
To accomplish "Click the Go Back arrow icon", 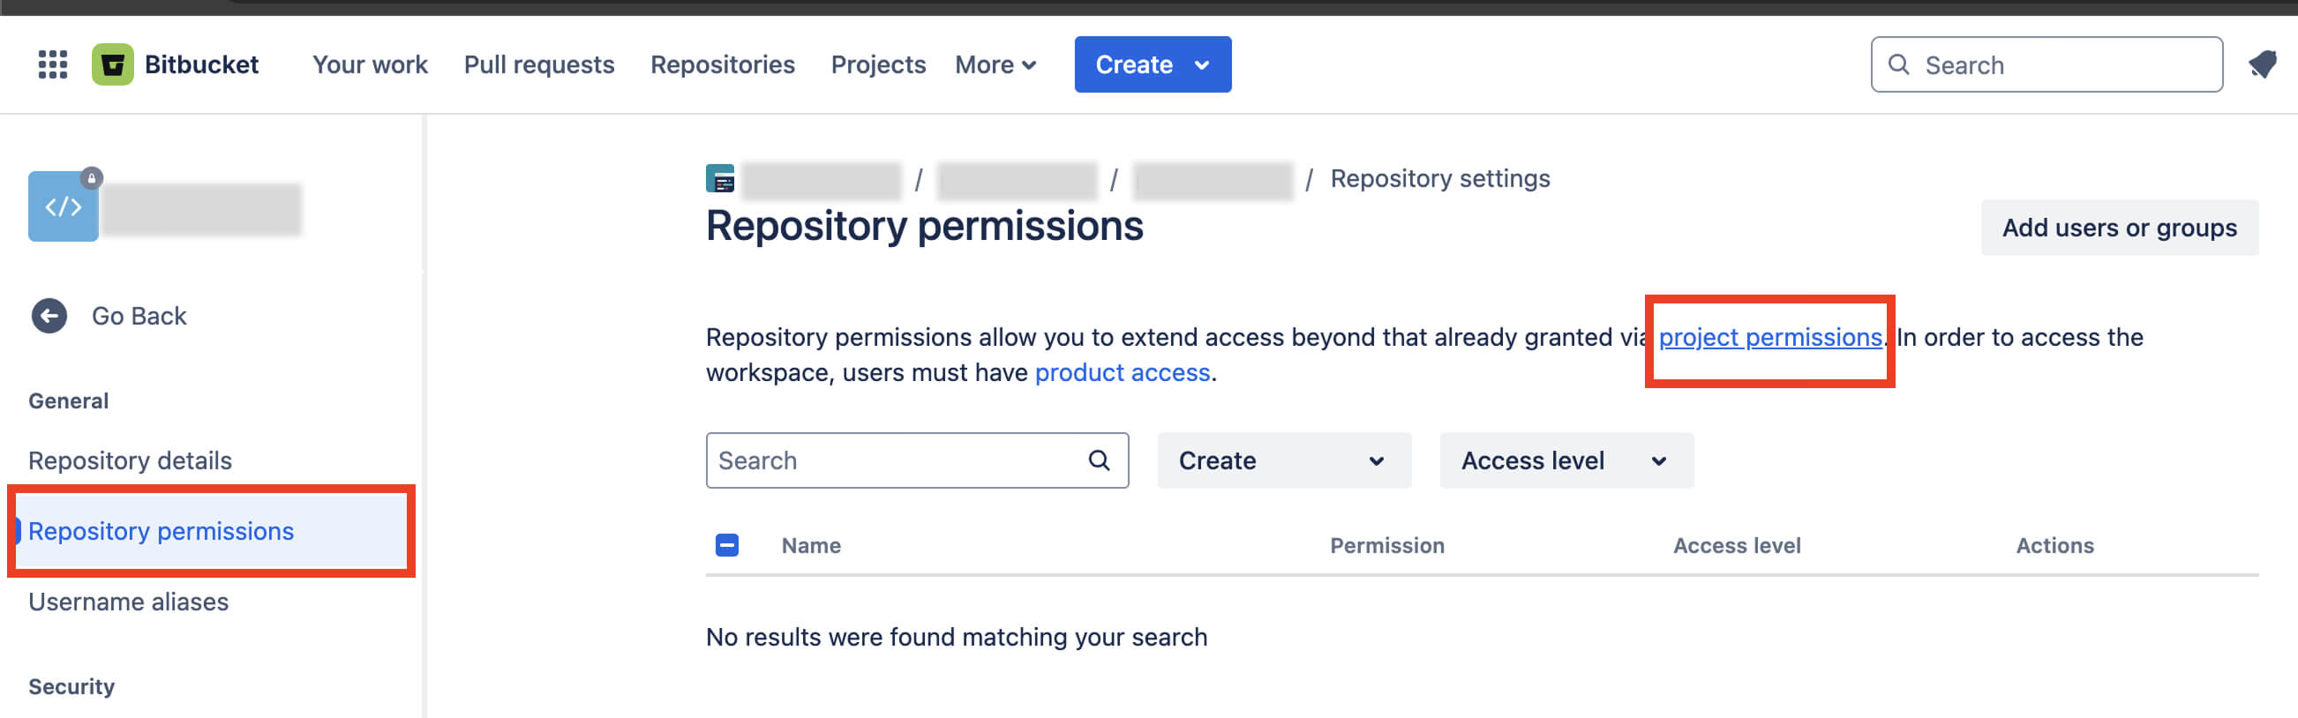I will point(49,316).
